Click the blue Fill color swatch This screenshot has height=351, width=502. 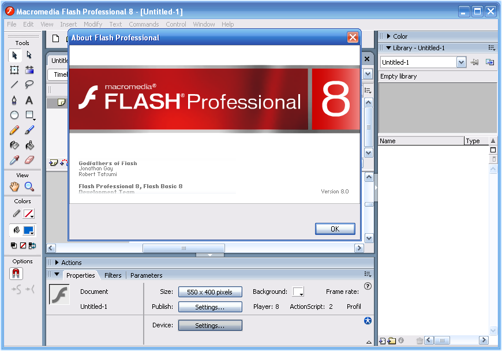(29, 230)
